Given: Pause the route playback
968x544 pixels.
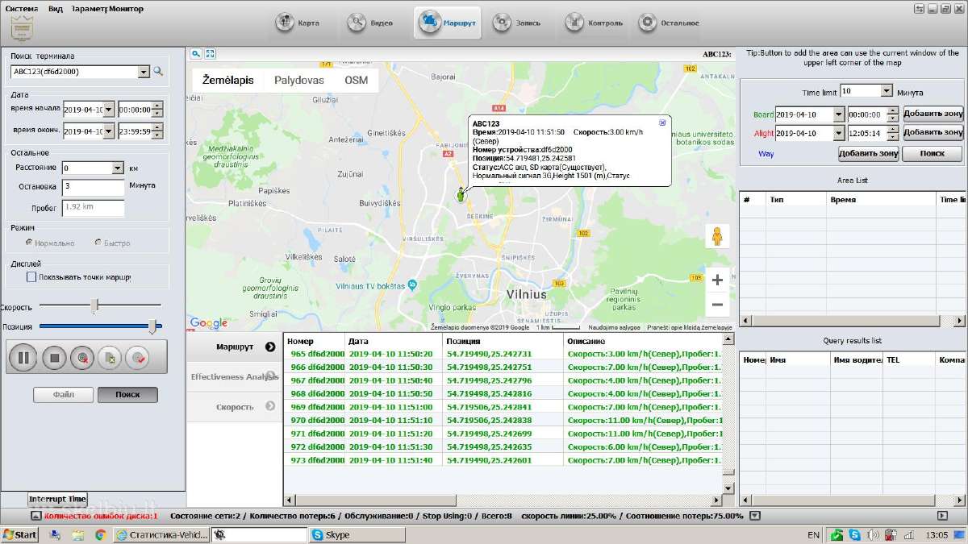Looking at the screenshot, I should [23, 357].
